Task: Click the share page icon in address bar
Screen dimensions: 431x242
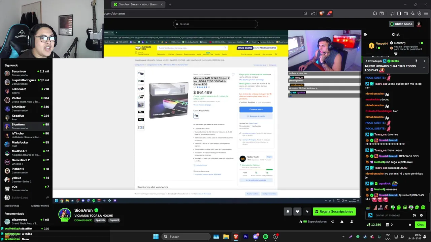Action: 313,13
